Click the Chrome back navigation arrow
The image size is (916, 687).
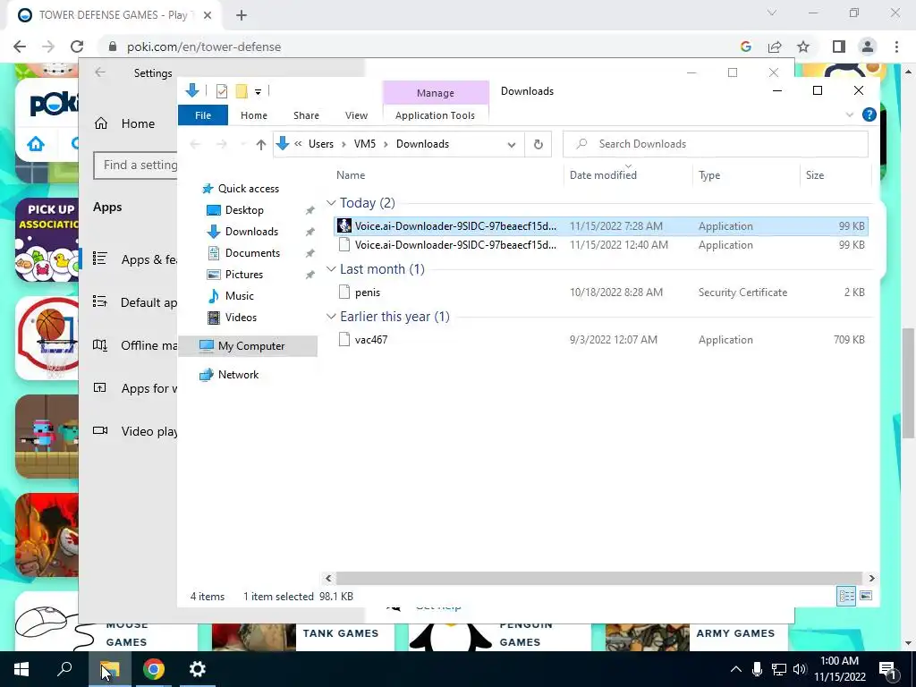20,47
